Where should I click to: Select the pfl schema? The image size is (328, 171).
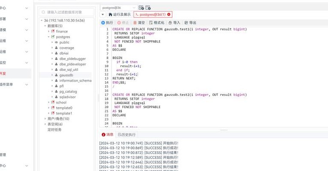(x=61, y=86)
